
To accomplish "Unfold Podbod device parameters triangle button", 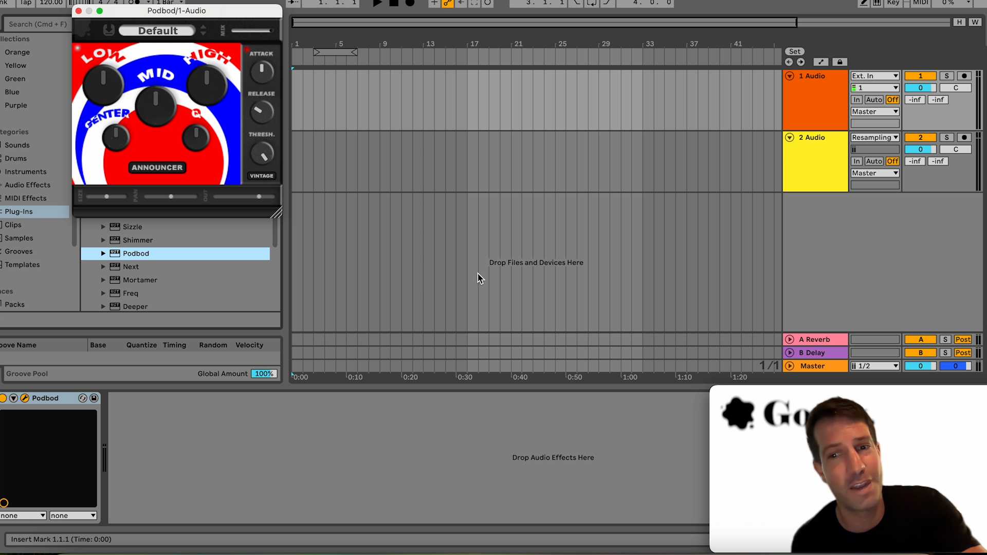I will click(x=14, y=398).
